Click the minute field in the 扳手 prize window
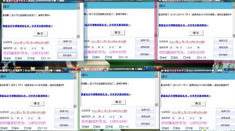Image resolution: width=235 pixels, height=131 pixels. [x=24, y=118]
